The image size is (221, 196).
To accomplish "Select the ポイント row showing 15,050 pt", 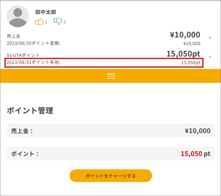I will click(x=111, y=153).
